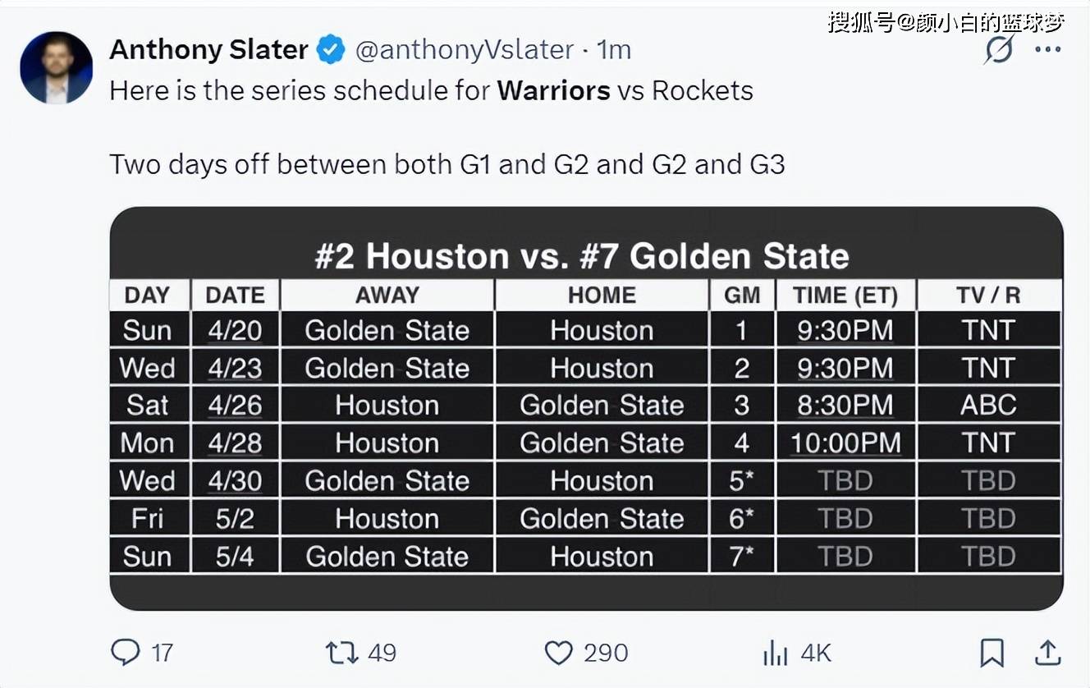Open the series schedule image title
This screenshot has height=688, width=1090.
[582, 256]
